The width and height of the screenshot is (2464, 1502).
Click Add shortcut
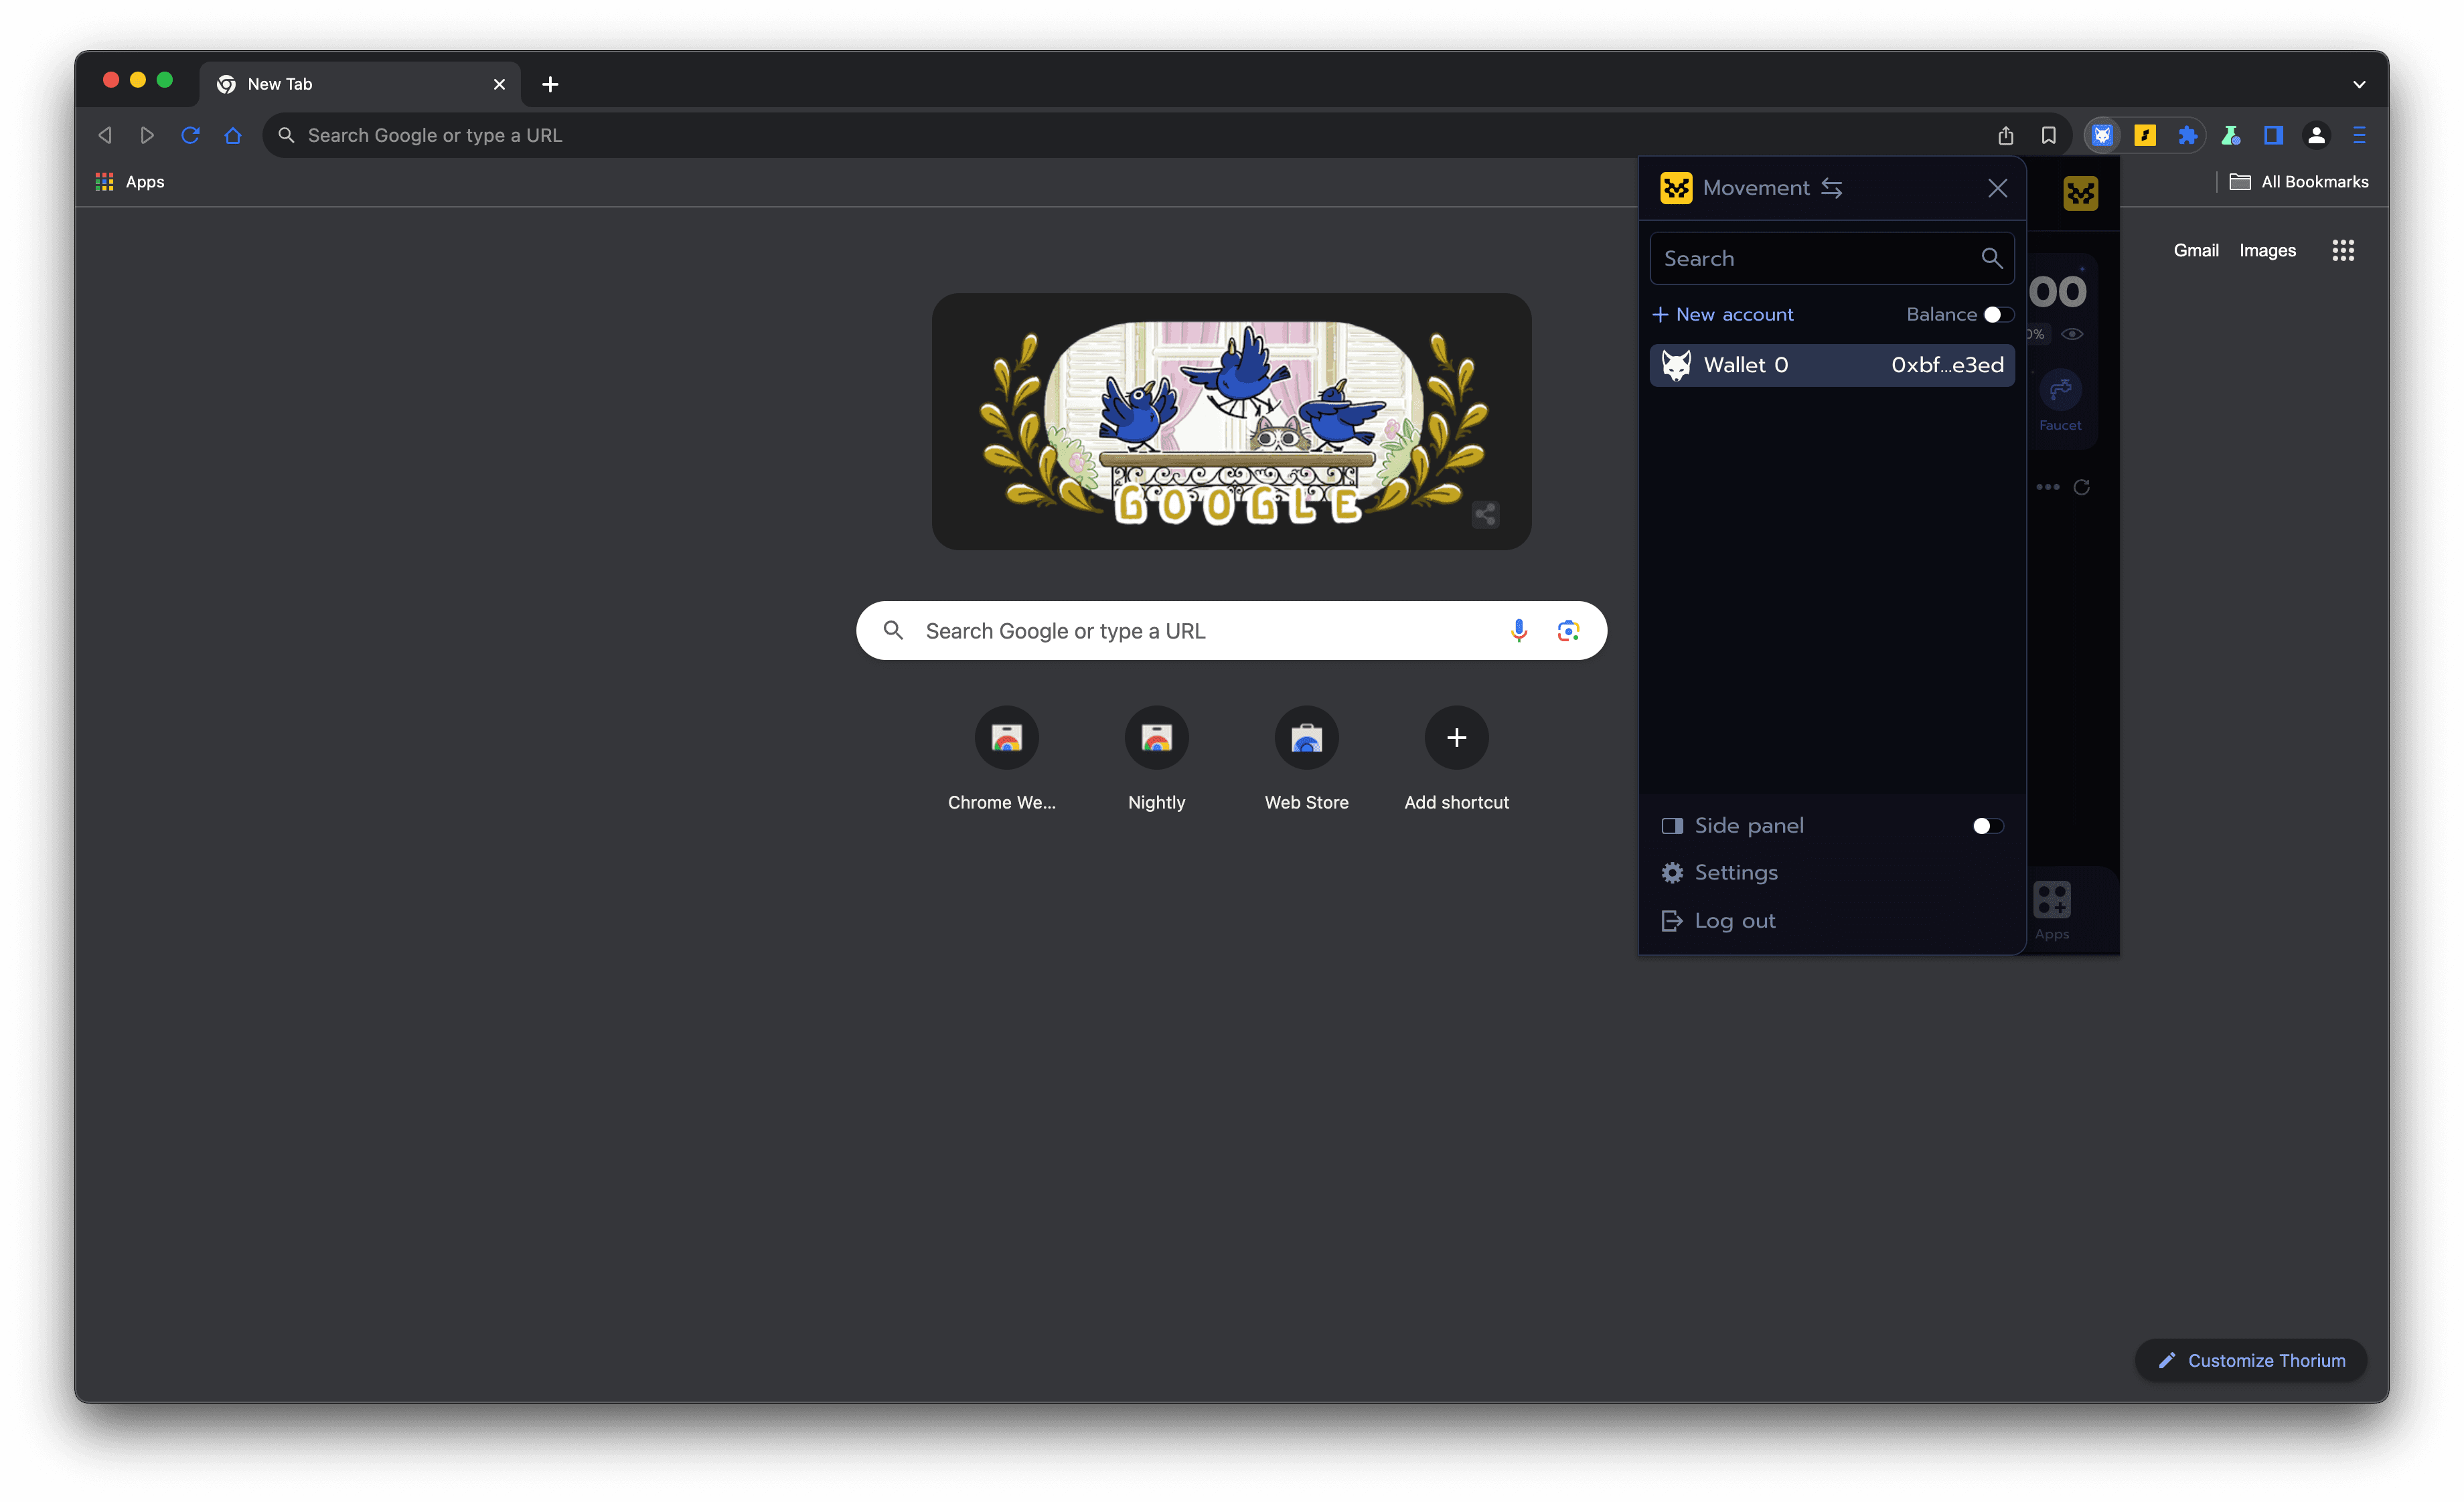point(1456,758)
